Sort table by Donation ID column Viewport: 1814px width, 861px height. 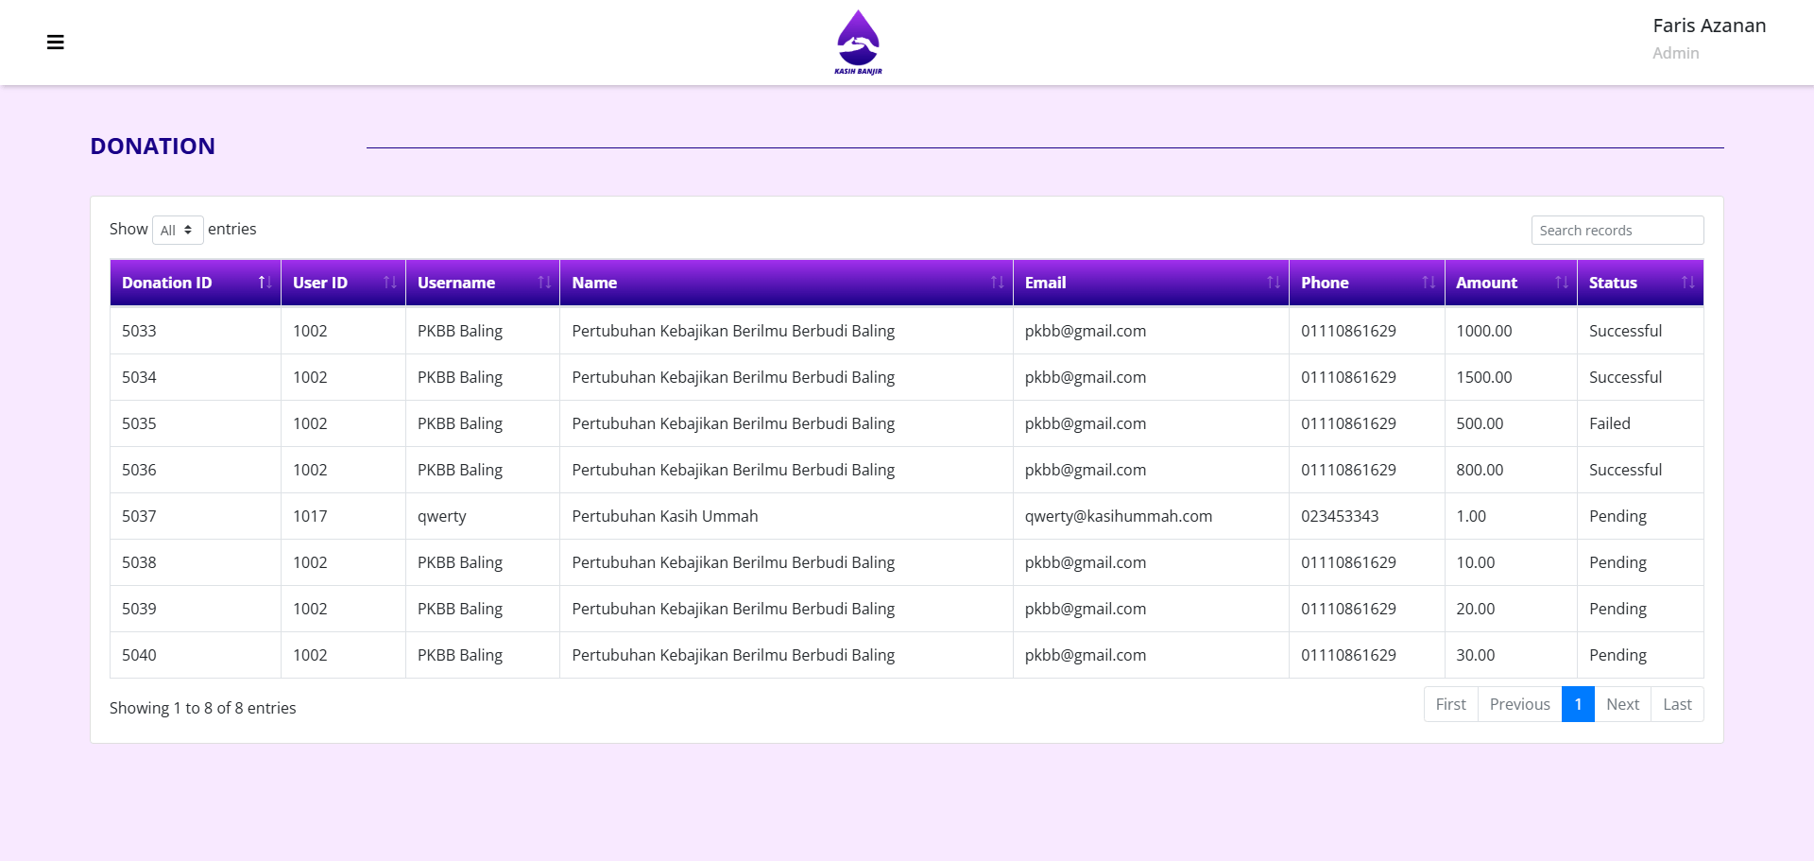point(195,283)
